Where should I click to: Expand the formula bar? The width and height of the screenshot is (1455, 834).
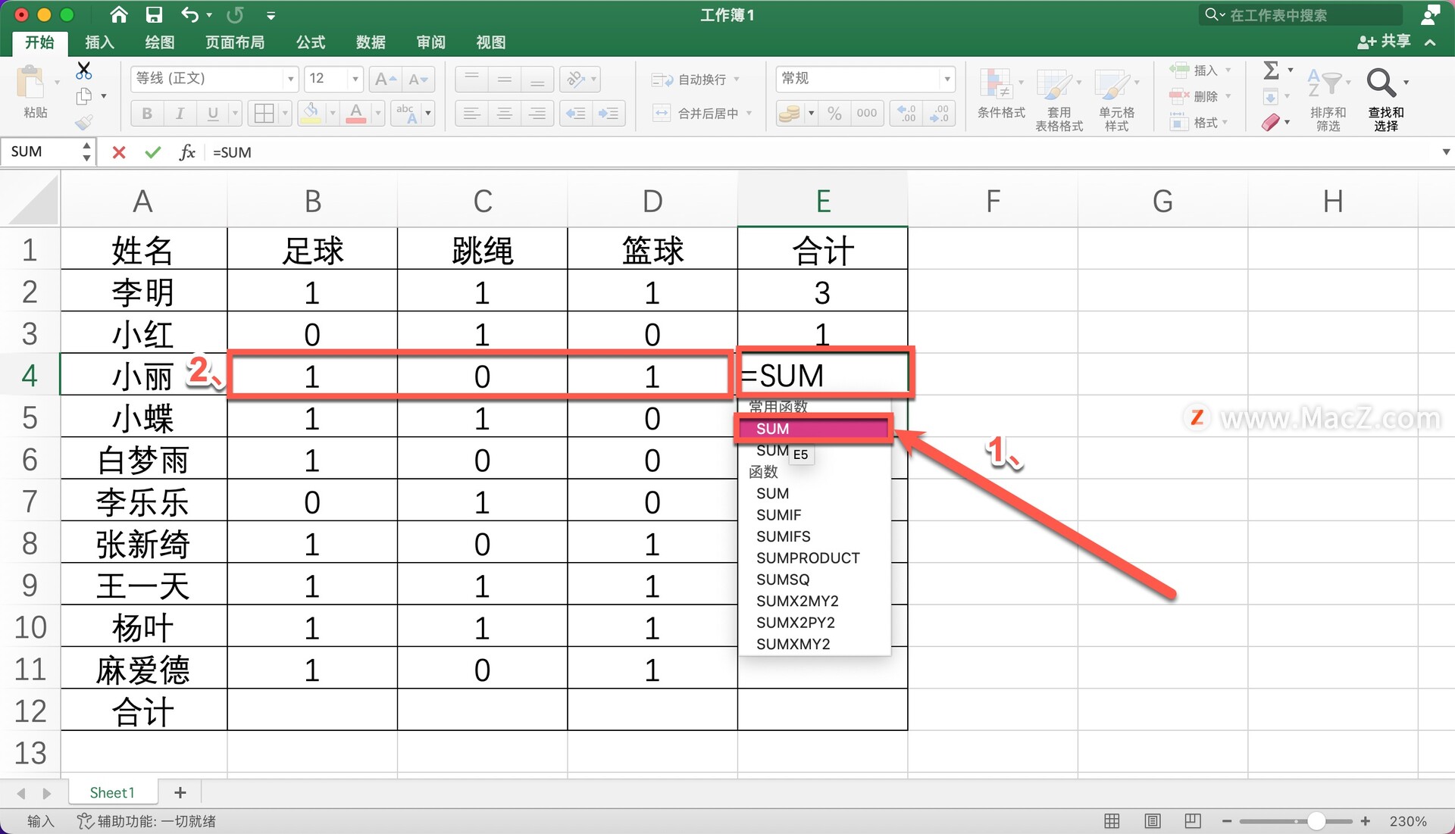(x=1445, y=152)
